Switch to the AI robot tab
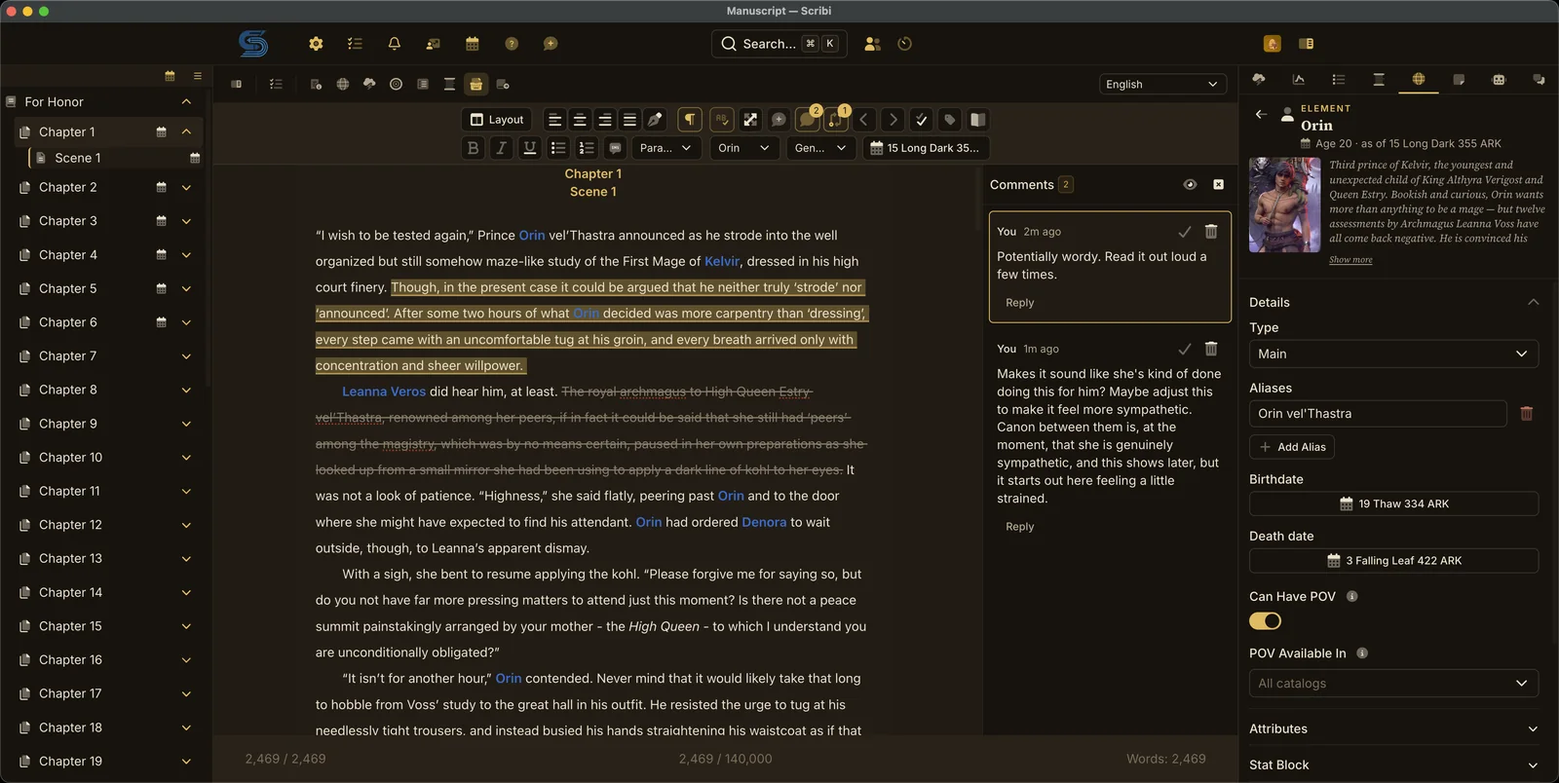 click(x=1499, y=80)
